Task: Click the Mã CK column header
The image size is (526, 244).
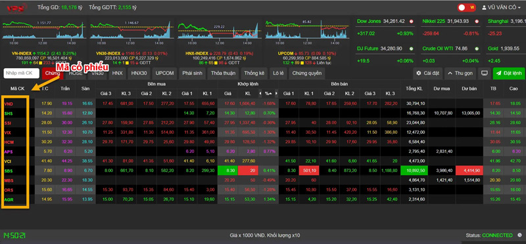Action: tap(18, 89)
